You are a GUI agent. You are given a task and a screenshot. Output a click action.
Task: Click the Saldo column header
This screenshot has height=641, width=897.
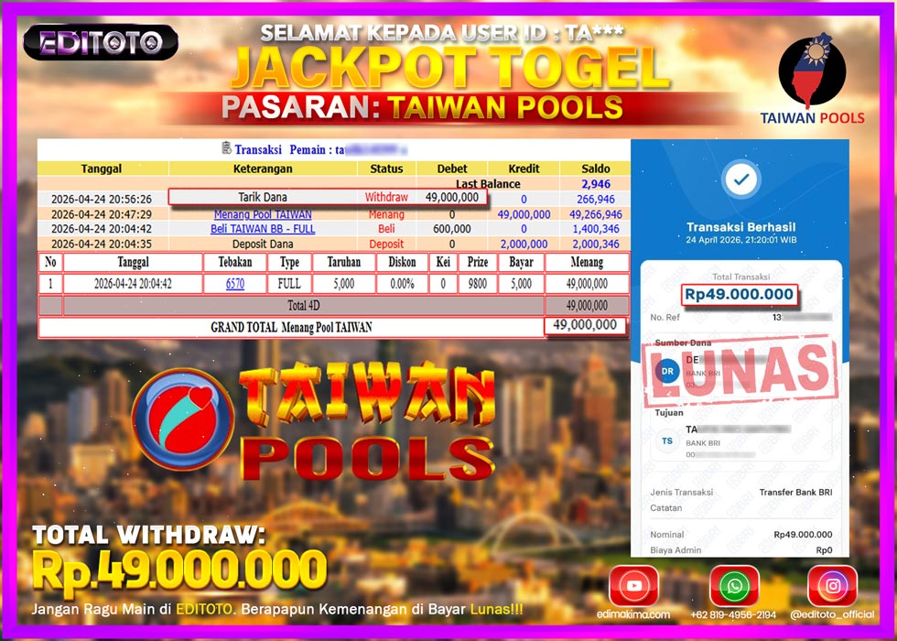point(596,168)
